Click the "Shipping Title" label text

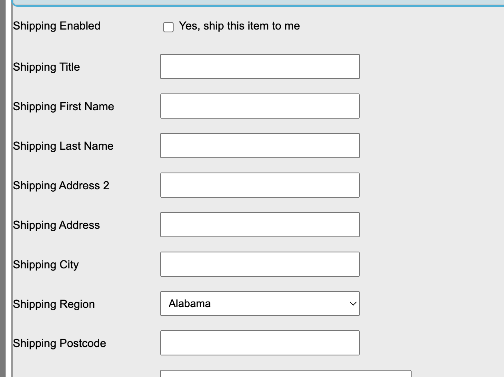point(46,67)
